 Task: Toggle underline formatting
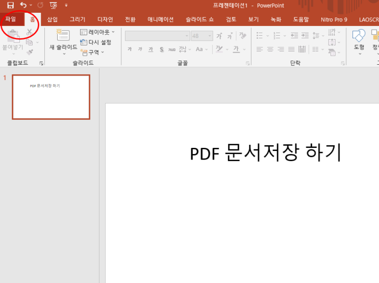coord(151,49)
